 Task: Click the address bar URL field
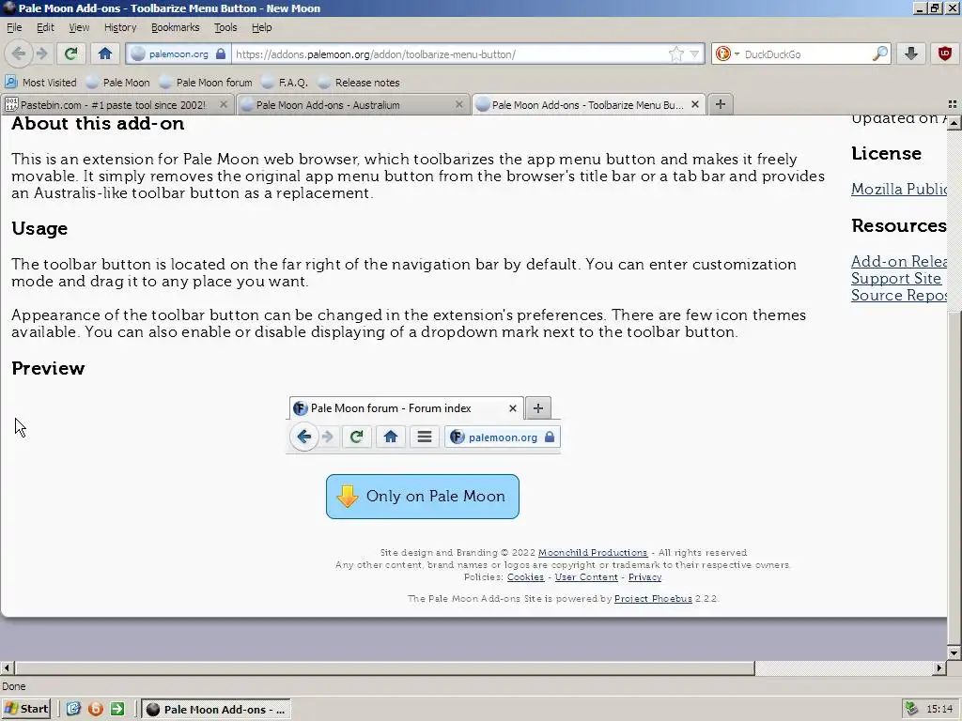[x=450, y=54]
